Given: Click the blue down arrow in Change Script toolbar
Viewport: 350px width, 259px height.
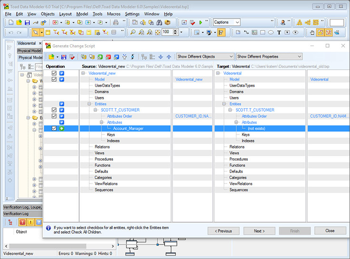Looking at the screenshot, I should tap(160, 57).
